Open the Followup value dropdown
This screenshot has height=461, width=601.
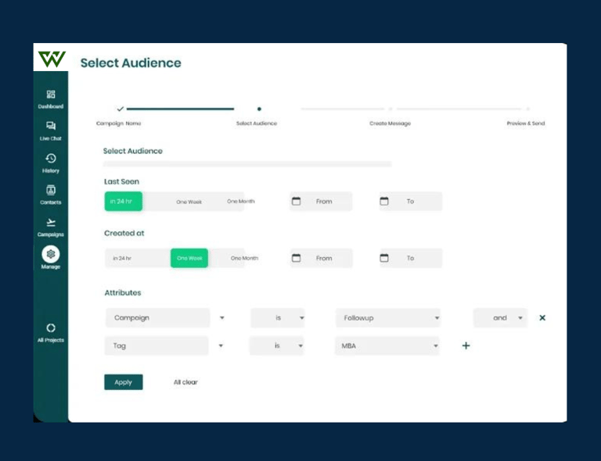click(388, 317)
